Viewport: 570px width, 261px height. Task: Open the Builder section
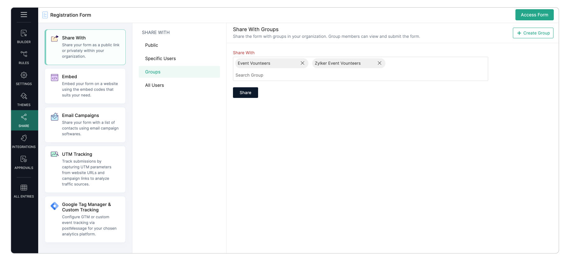[x=24, y=37]
